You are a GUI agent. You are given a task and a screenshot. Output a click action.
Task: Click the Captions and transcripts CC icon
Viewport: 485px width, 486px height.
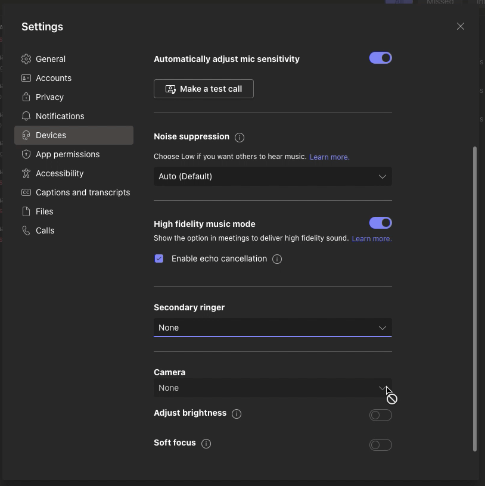[x=26, y=192]
